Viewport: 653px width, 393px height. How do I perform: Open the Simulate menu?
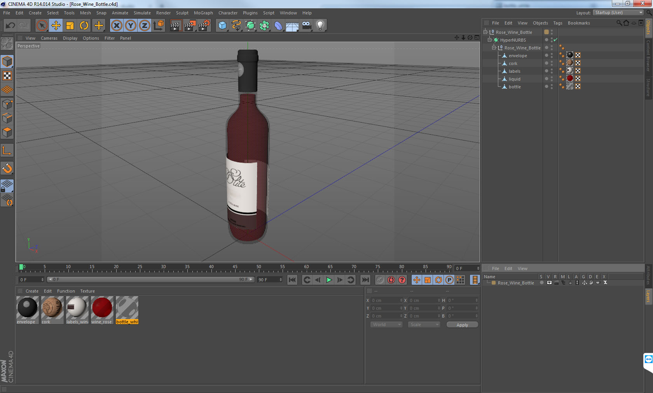(x=142, y=13)
